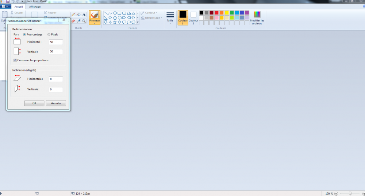Viewport: 365px width, 196px height.
Task: Select the oval shape
Action: (x=115, y=13)
